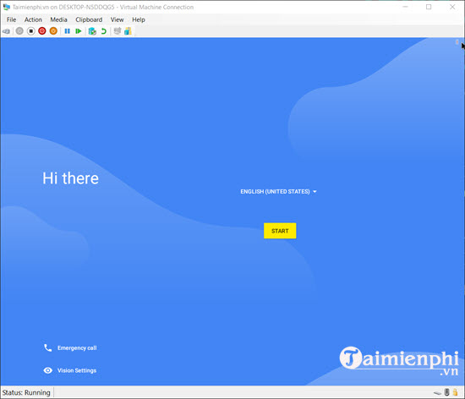Open the View menu

pyautogui.click(x=118, y=19)
